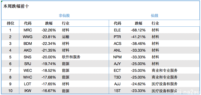Click the NPM code cell
Viewport: 201px width, 95px height.
click(117, 57)
